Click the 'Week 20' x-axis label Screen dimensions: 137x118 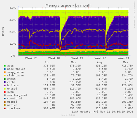click(100, 58)
